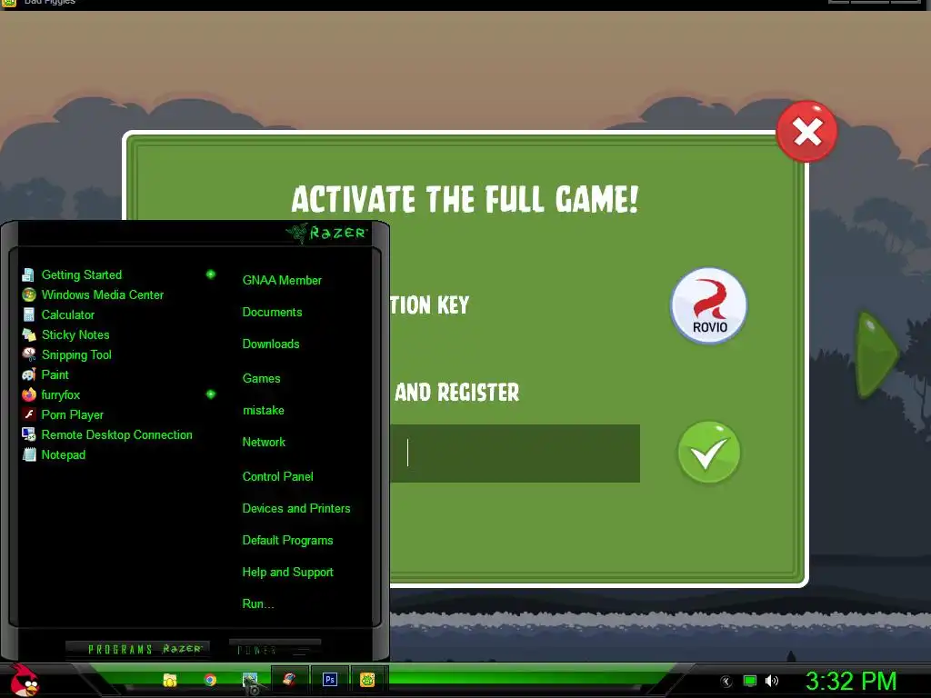931x698 pixels.
Task: Open Documents link
Action: 272,313
